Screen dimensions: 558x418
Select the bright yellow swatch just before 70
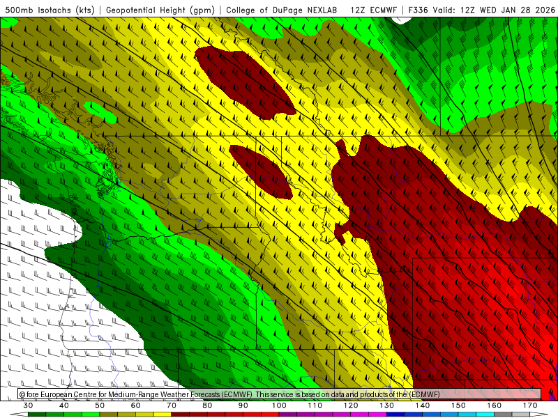[163, 415]
